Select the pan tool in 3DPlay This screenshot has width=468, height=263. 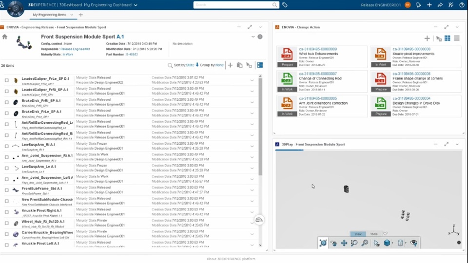[344, 243]
